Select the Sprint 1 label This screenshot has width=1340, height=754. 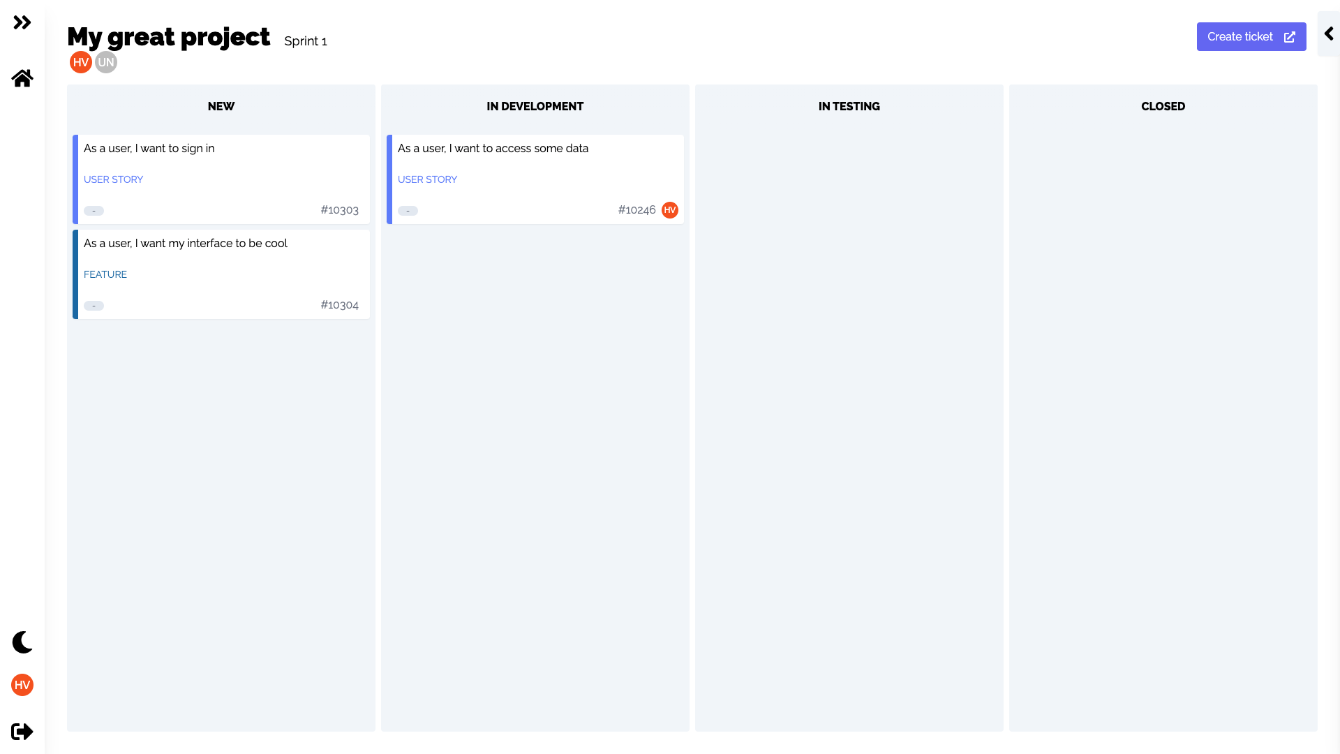pyautogui.click(x=306, y=41)
